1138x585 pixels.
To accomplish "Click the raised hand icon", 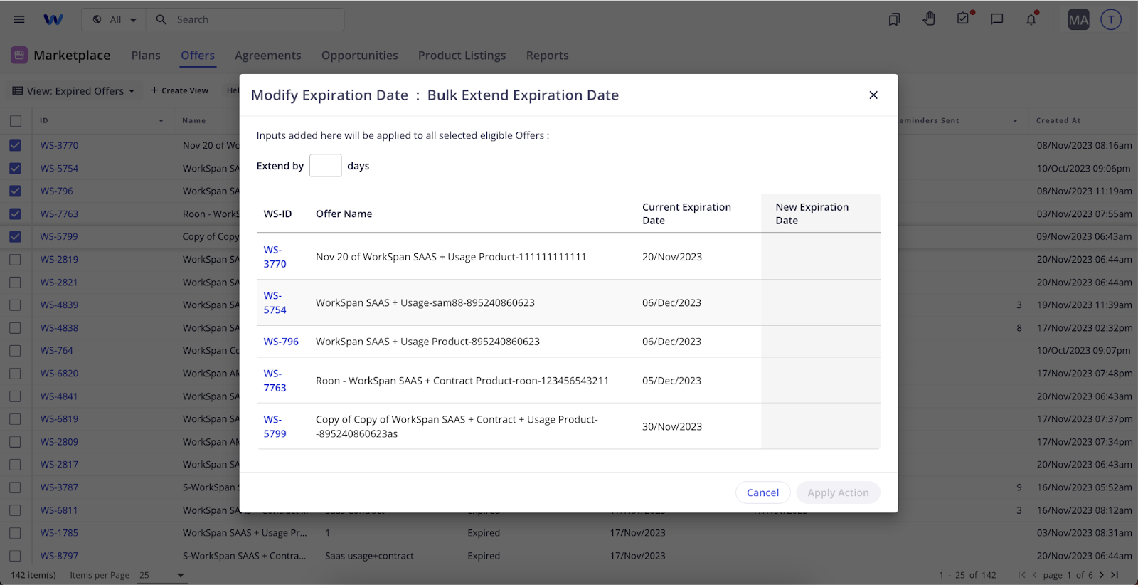I will [929, 19].
